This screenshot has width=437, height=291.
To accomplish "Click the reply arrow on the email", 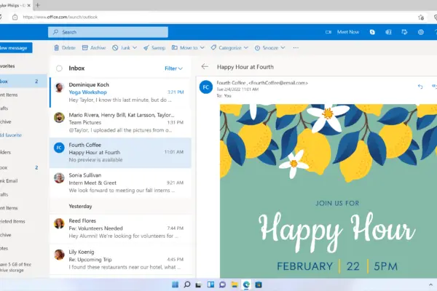I will pos(420,87).
